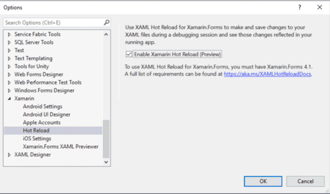Expand the SQL Server Tools node
This screenshot has width=330, height=194.
click(x=9, y=42)
